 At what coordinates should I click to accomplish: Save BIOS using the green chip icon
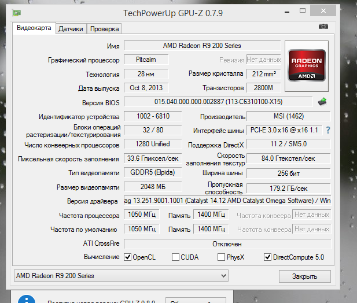(322, 102)
